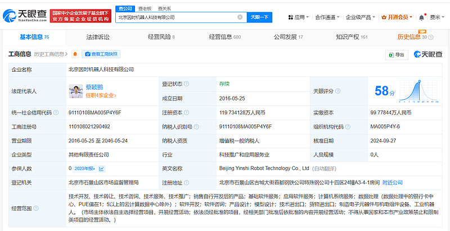
Task: Click 其他有限责任公司 value
Action: coord(88,155)
